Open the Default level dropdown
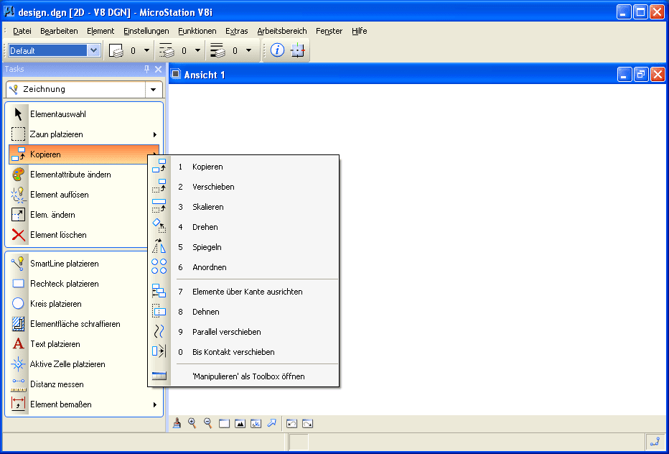The width and height of the screenshot is (669, 454). [x=93, y=50]
